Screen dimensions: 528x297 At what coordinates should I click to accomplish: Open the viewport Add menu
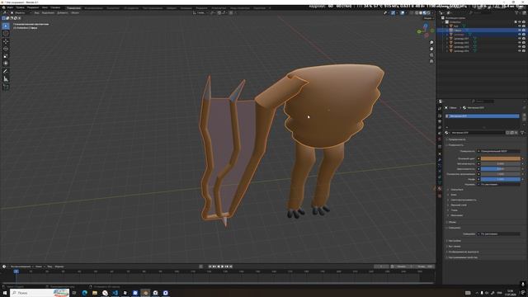point(63,13)
